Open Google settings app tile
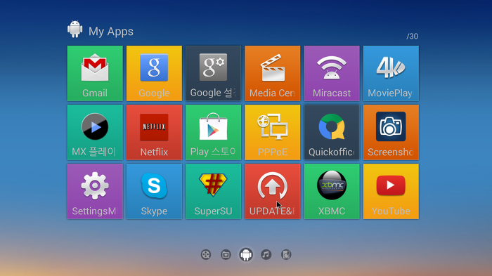This screenshot has height=276, width=492. [x=213, y=73]
